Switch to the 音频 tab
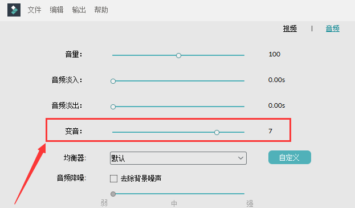The width and height of the screenshot is (355, 208). click(333, 28)
